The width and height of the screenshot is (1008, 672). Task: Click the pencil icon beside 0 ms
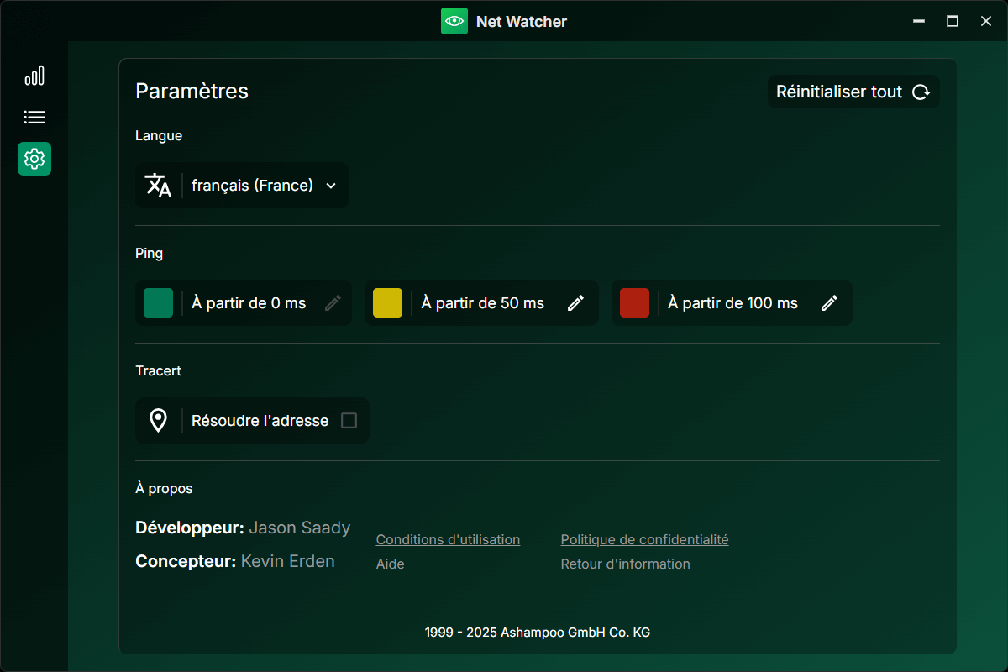coord(333,303)
